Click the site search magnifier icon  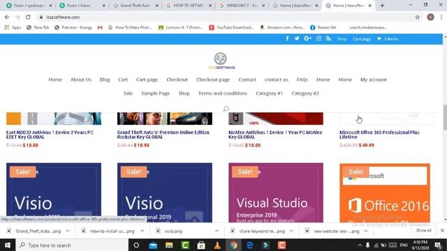[x=226, y=109]
